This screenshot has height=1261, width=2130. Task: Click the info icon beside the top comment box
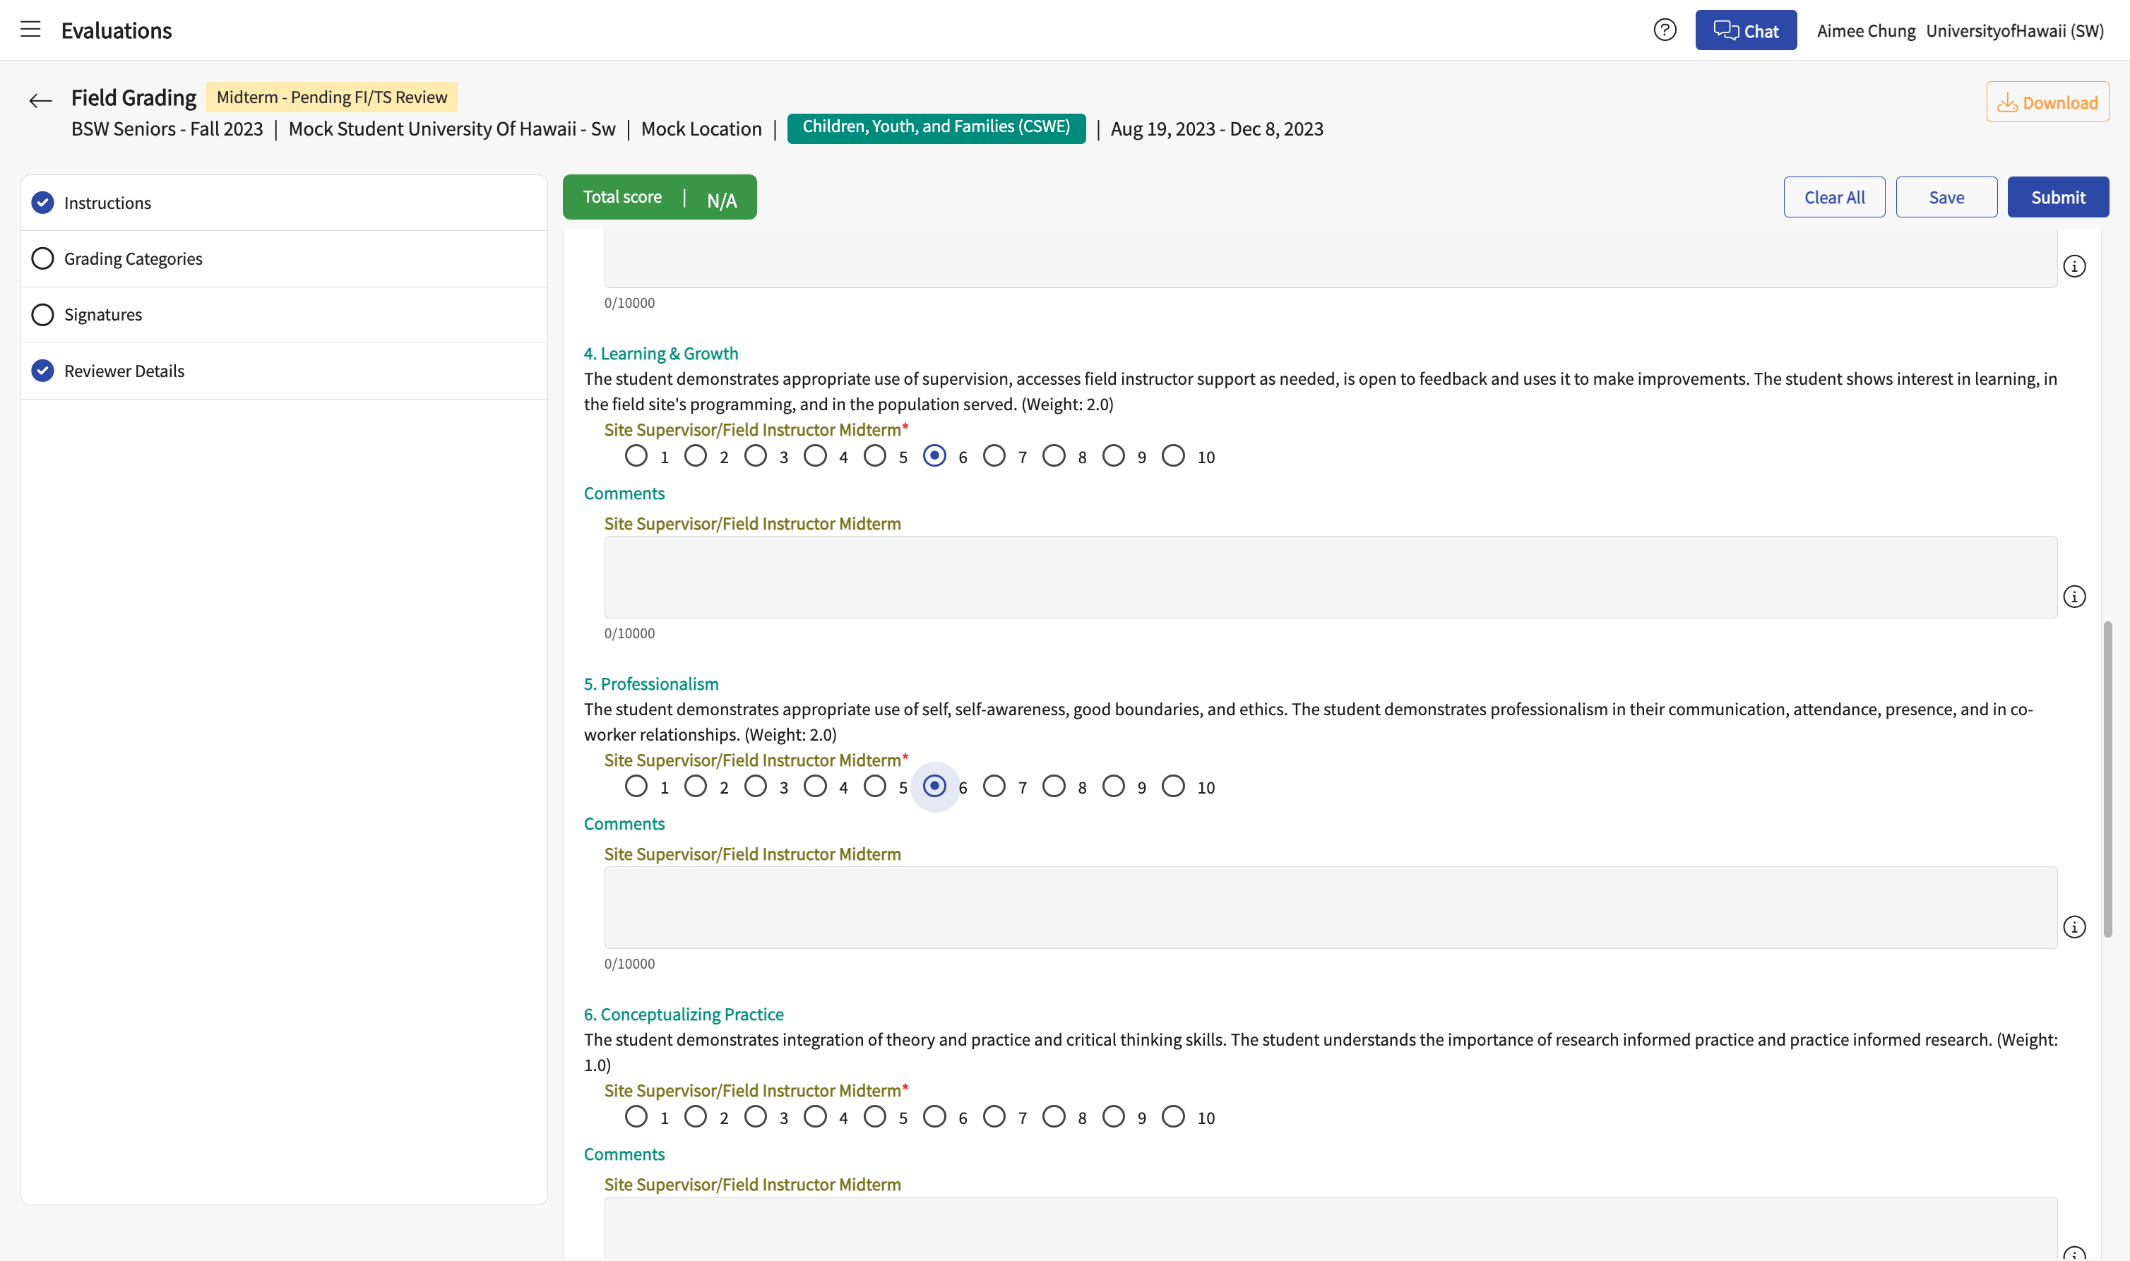coord(2074,267)
